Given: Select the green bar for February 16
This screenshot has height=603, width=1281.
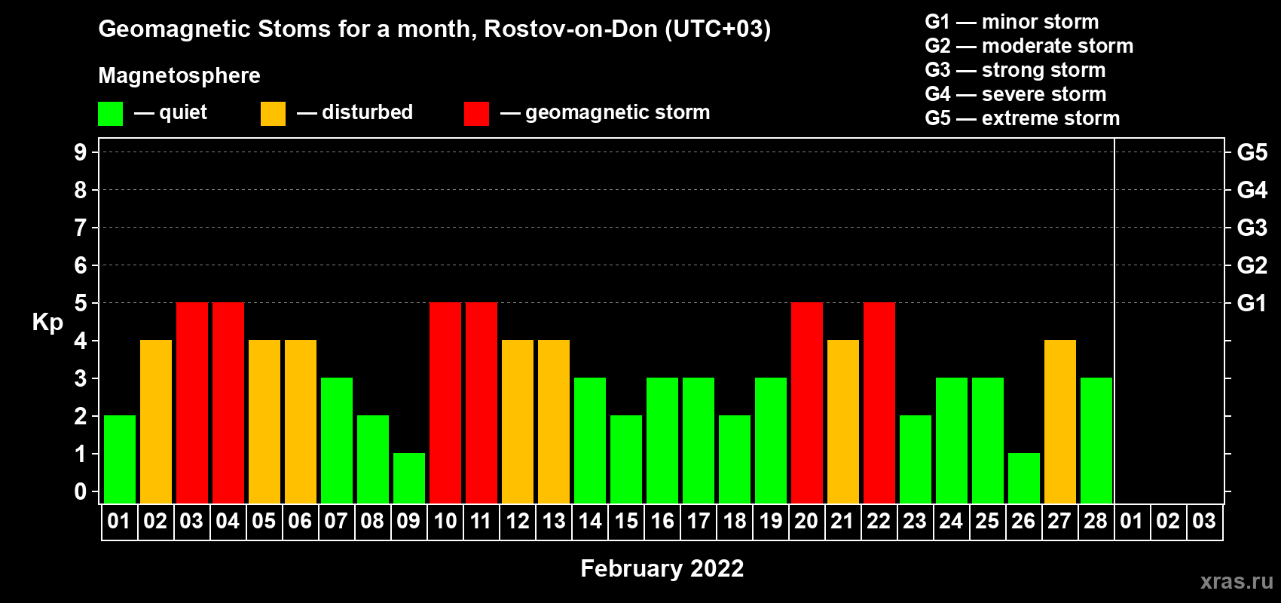Looking at the screenshot, I should [662, 440].
